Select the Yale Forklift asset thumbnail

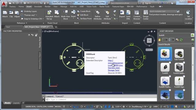(179, 54)
